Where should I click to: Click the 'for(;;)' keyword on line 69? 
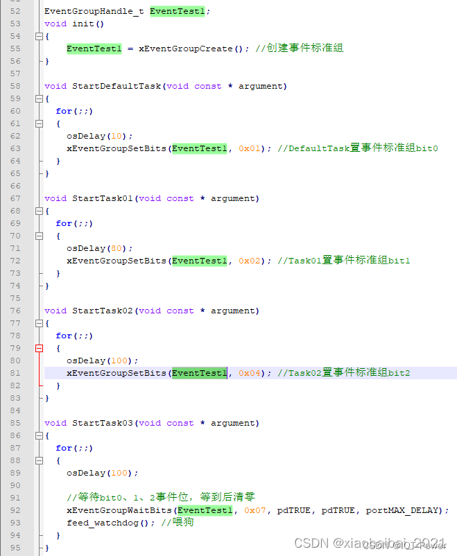click(74, 224)
